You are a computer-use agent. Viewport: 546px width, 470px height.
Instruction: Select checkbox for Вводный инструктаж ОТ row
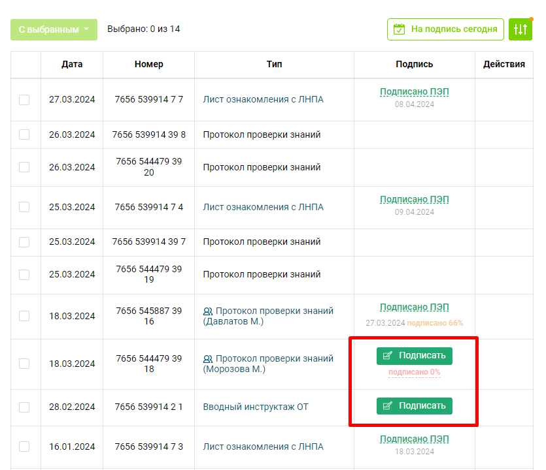point(24,407)
